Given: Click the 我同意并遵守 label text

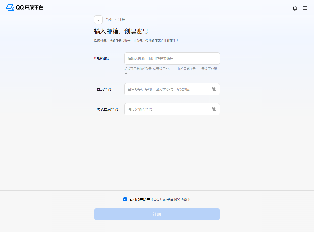Looking at the screenshot, I should click(x=139, y=199).
